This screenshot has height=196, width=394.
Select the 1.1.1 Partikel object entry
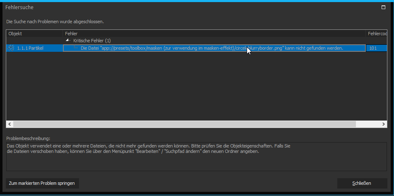point(30,48)
